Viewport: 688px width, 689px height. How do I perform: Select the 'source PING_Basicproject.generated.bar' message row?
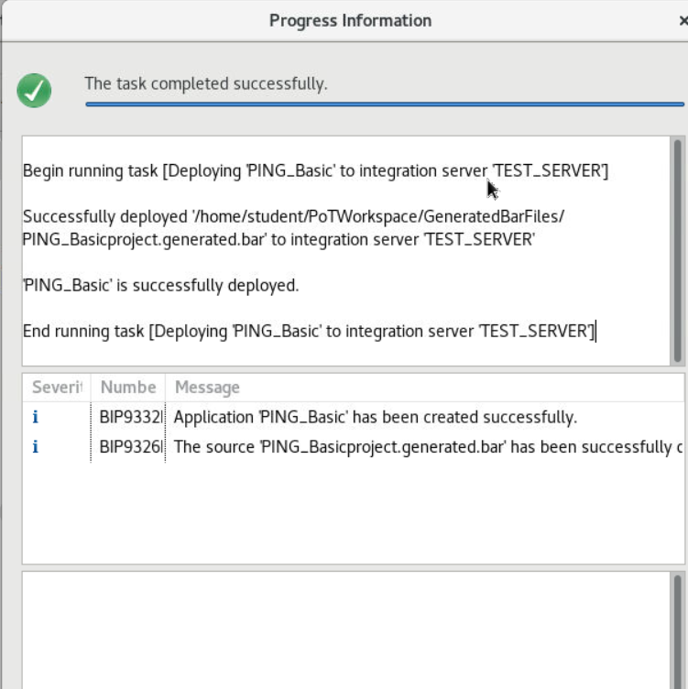421,447
